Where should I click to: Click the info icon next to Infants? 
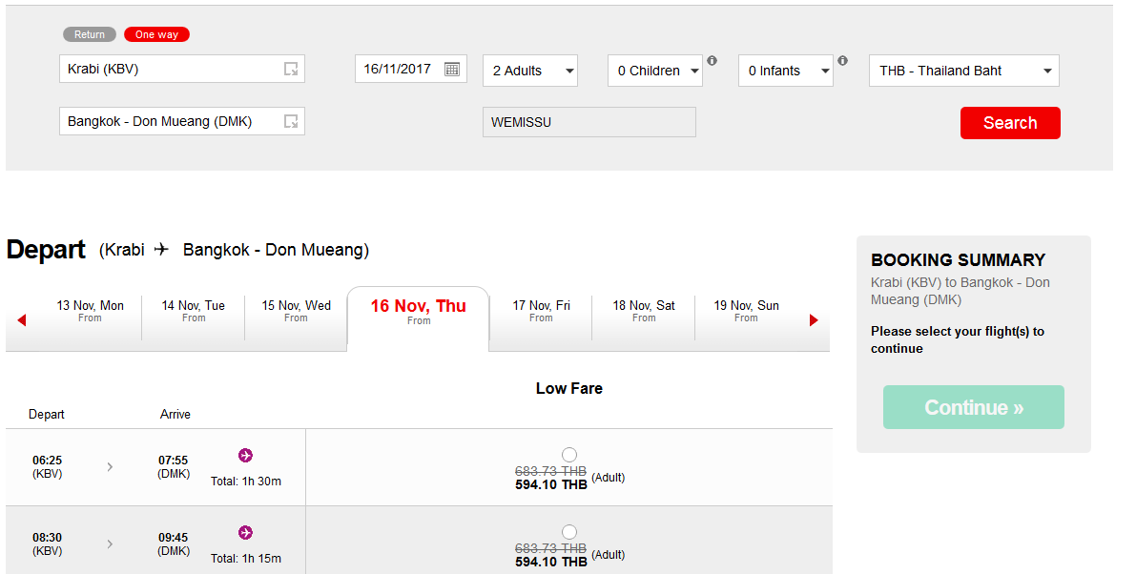[842, 61]
